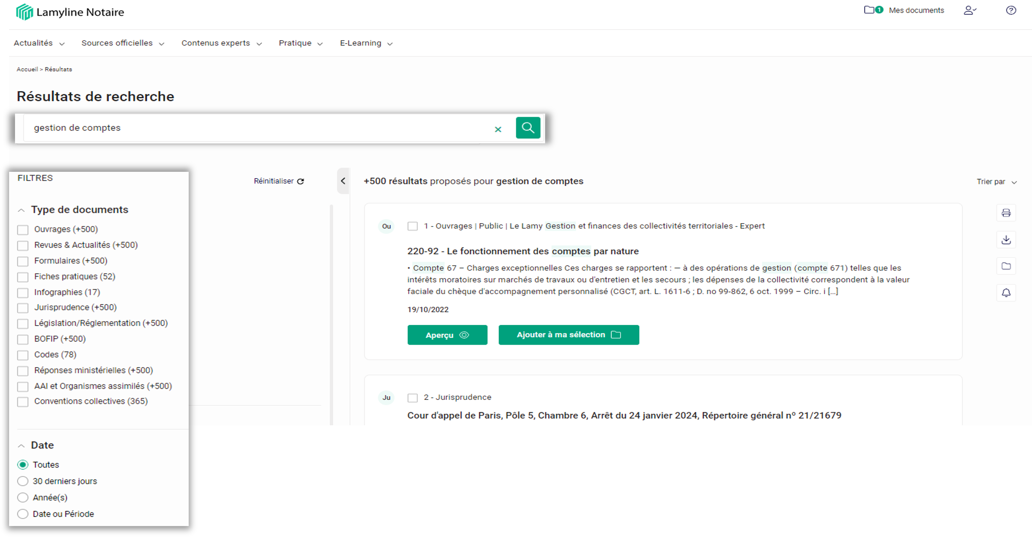1032x537 pixels.
Task: Open the E-Learning menu
Action: [360, 43]
